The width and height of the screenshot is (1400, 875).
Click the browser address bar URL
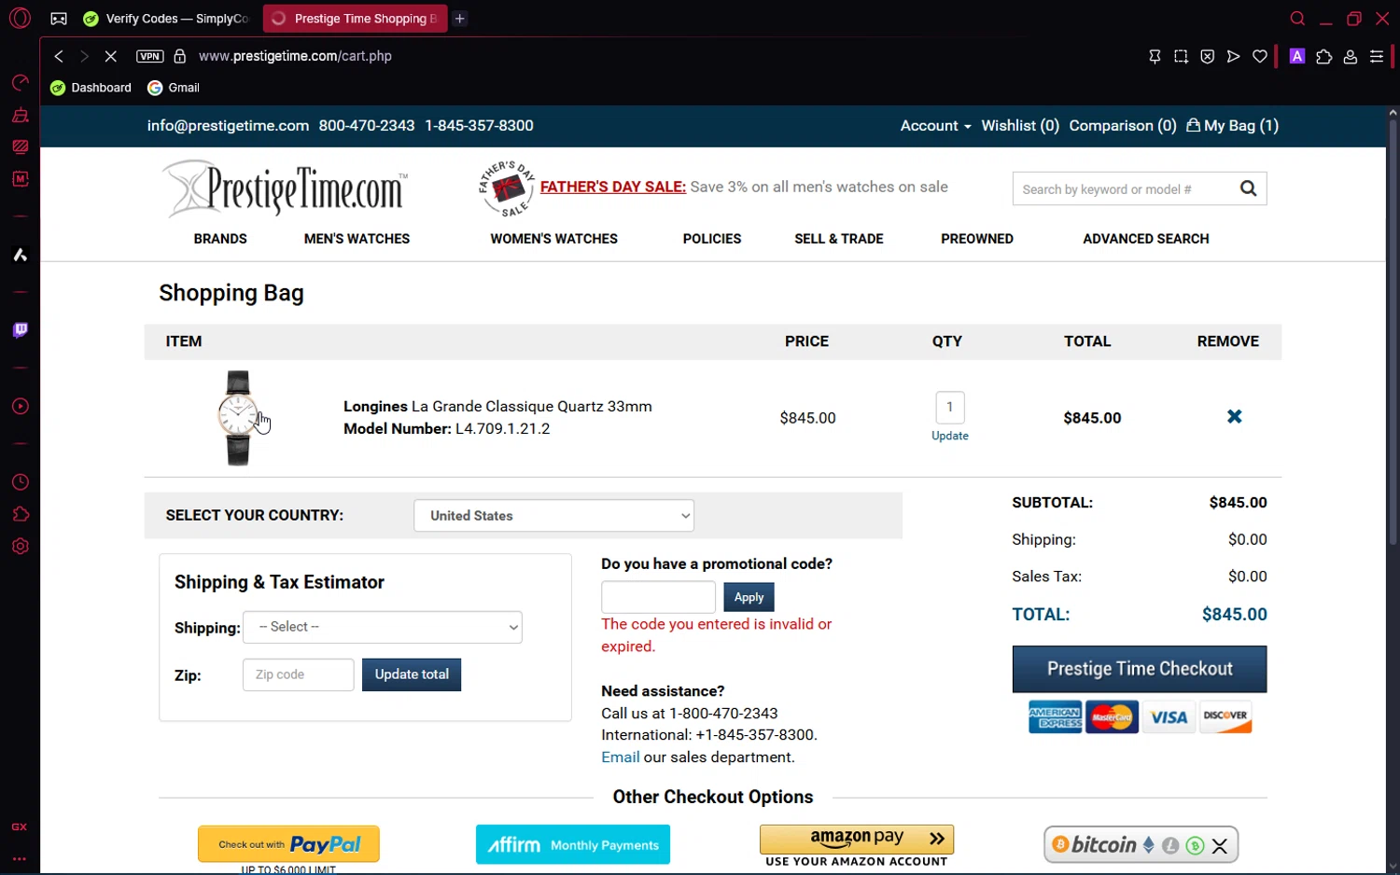[295, 56]
